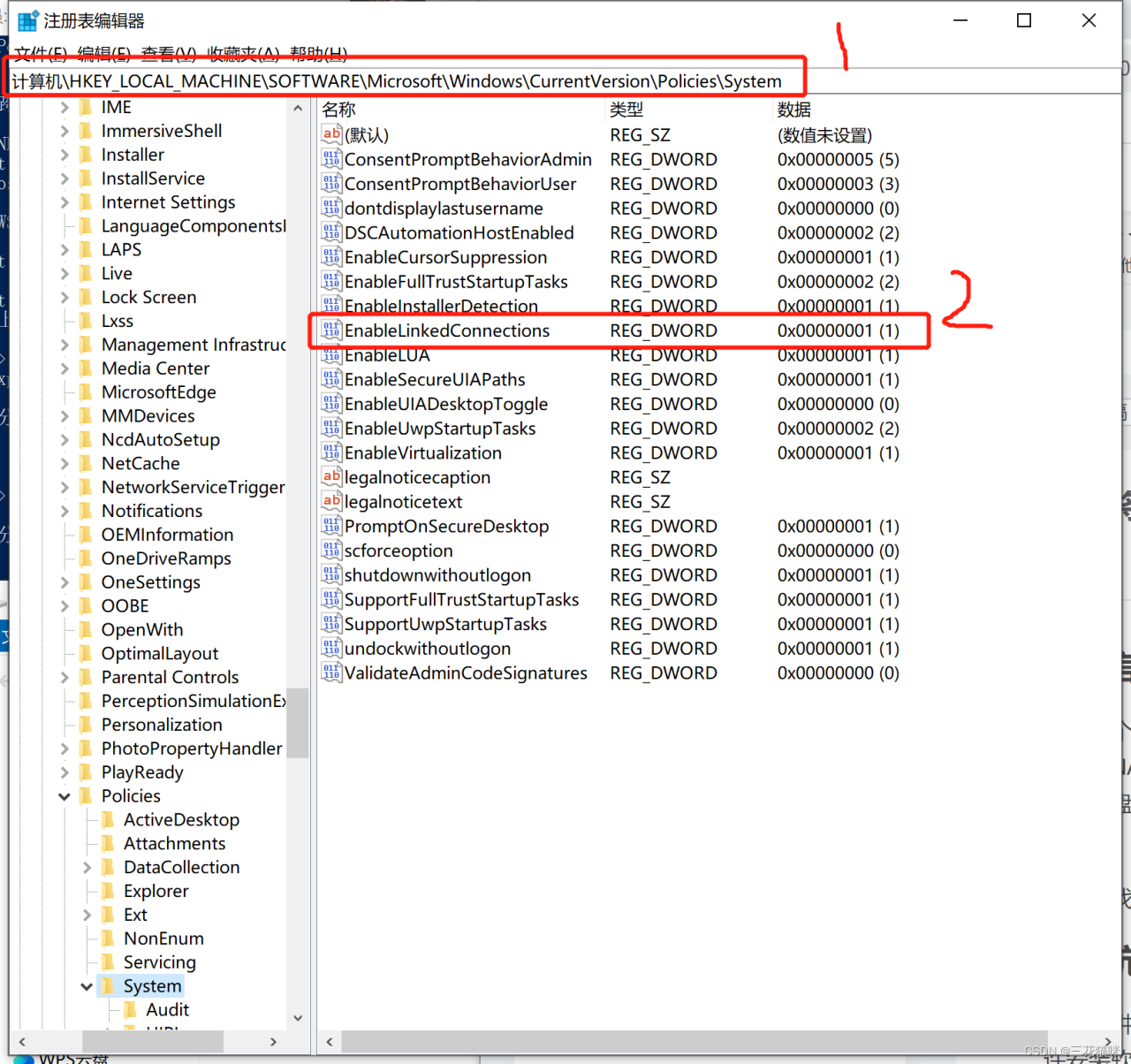Select the ImmersiveShell key
This screenshot has height=1064, width=1131.
tap(162, 131)
